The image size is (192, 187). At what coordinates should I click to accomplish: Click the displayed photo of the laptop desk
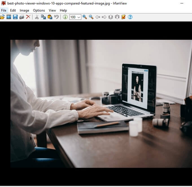(101, 104)
